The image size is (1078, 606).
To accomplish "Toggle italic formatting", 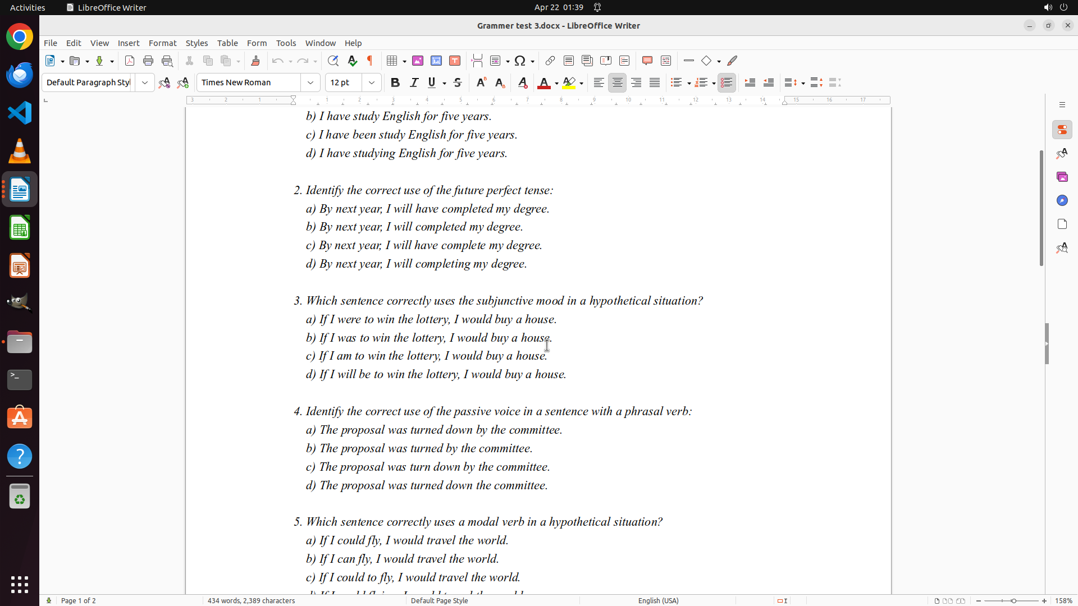I will coord(414,82).
